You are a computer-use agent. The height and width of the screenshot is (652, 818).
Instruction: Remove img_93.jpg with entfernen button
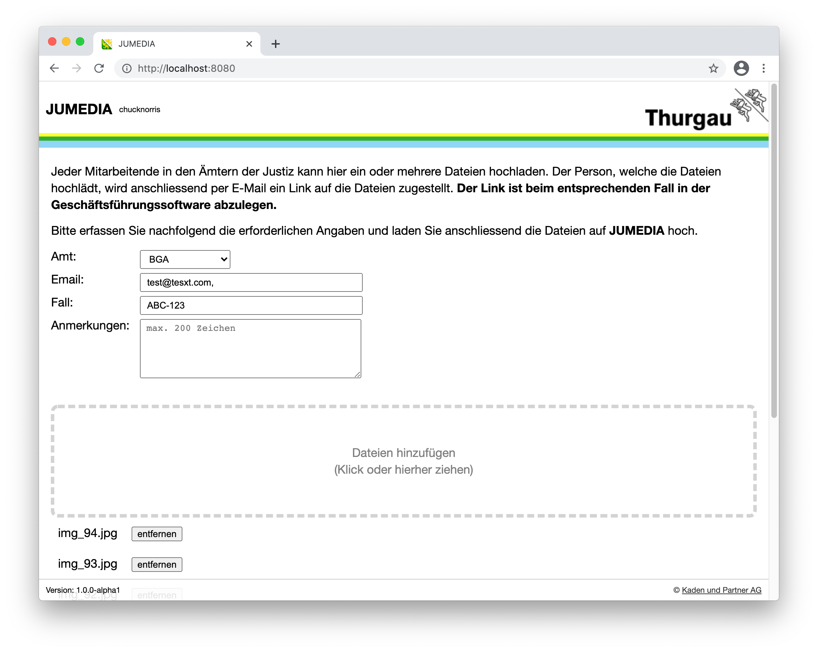(157, 565)
